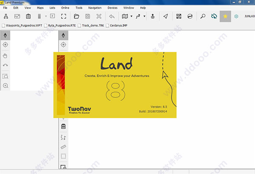This screenshot has height=174, width=255.
Task: Open the clipboard list icon
Action: point(28,16)
